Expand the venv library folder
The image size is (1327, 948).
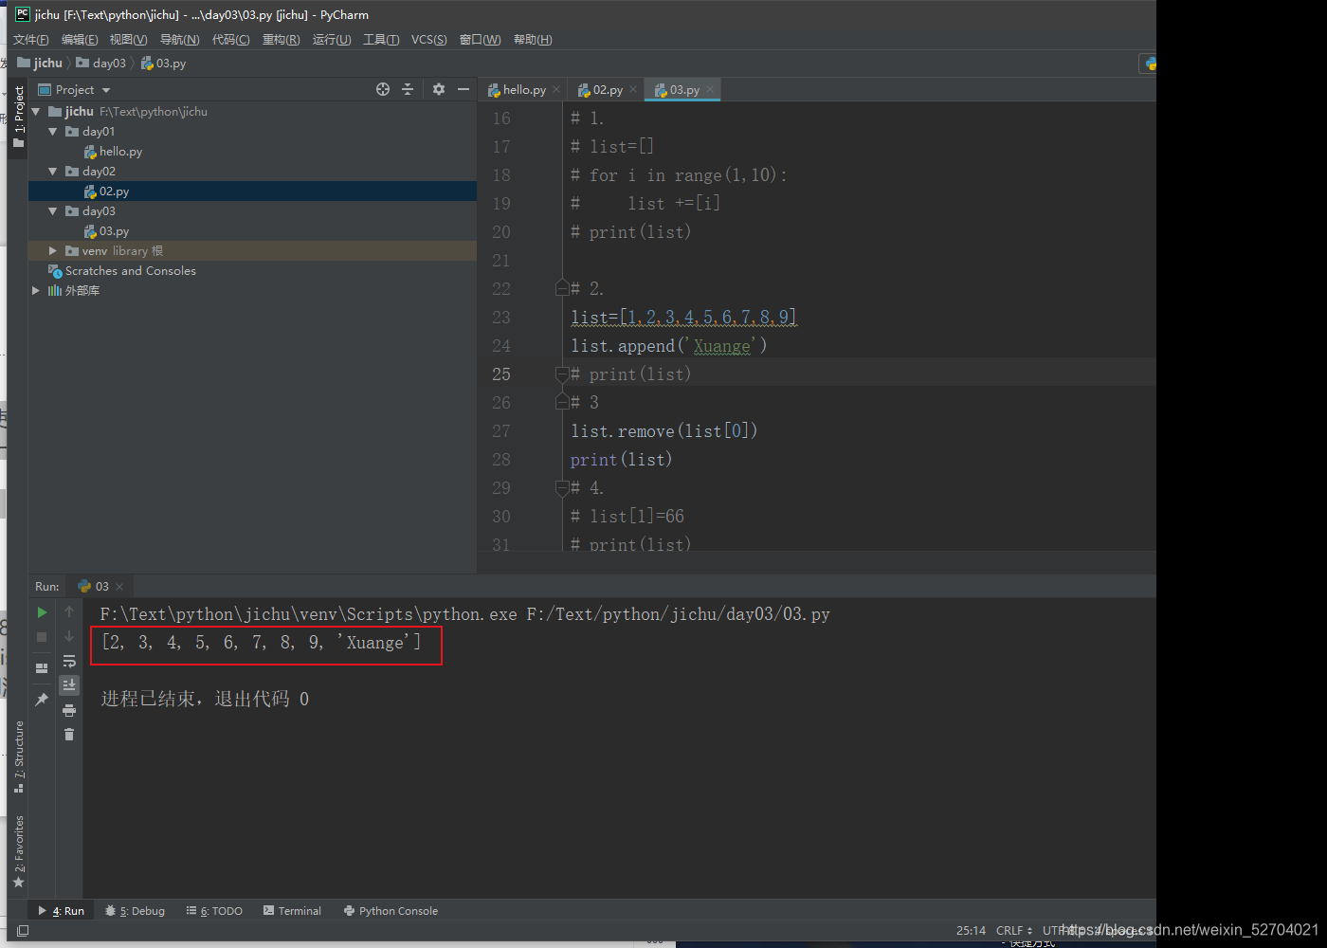coord(53,251)
